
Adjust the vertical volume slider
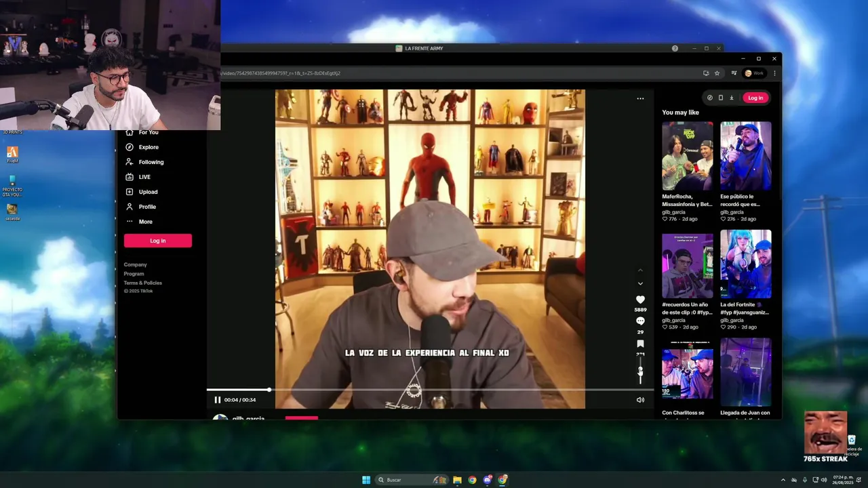point(640,371)
